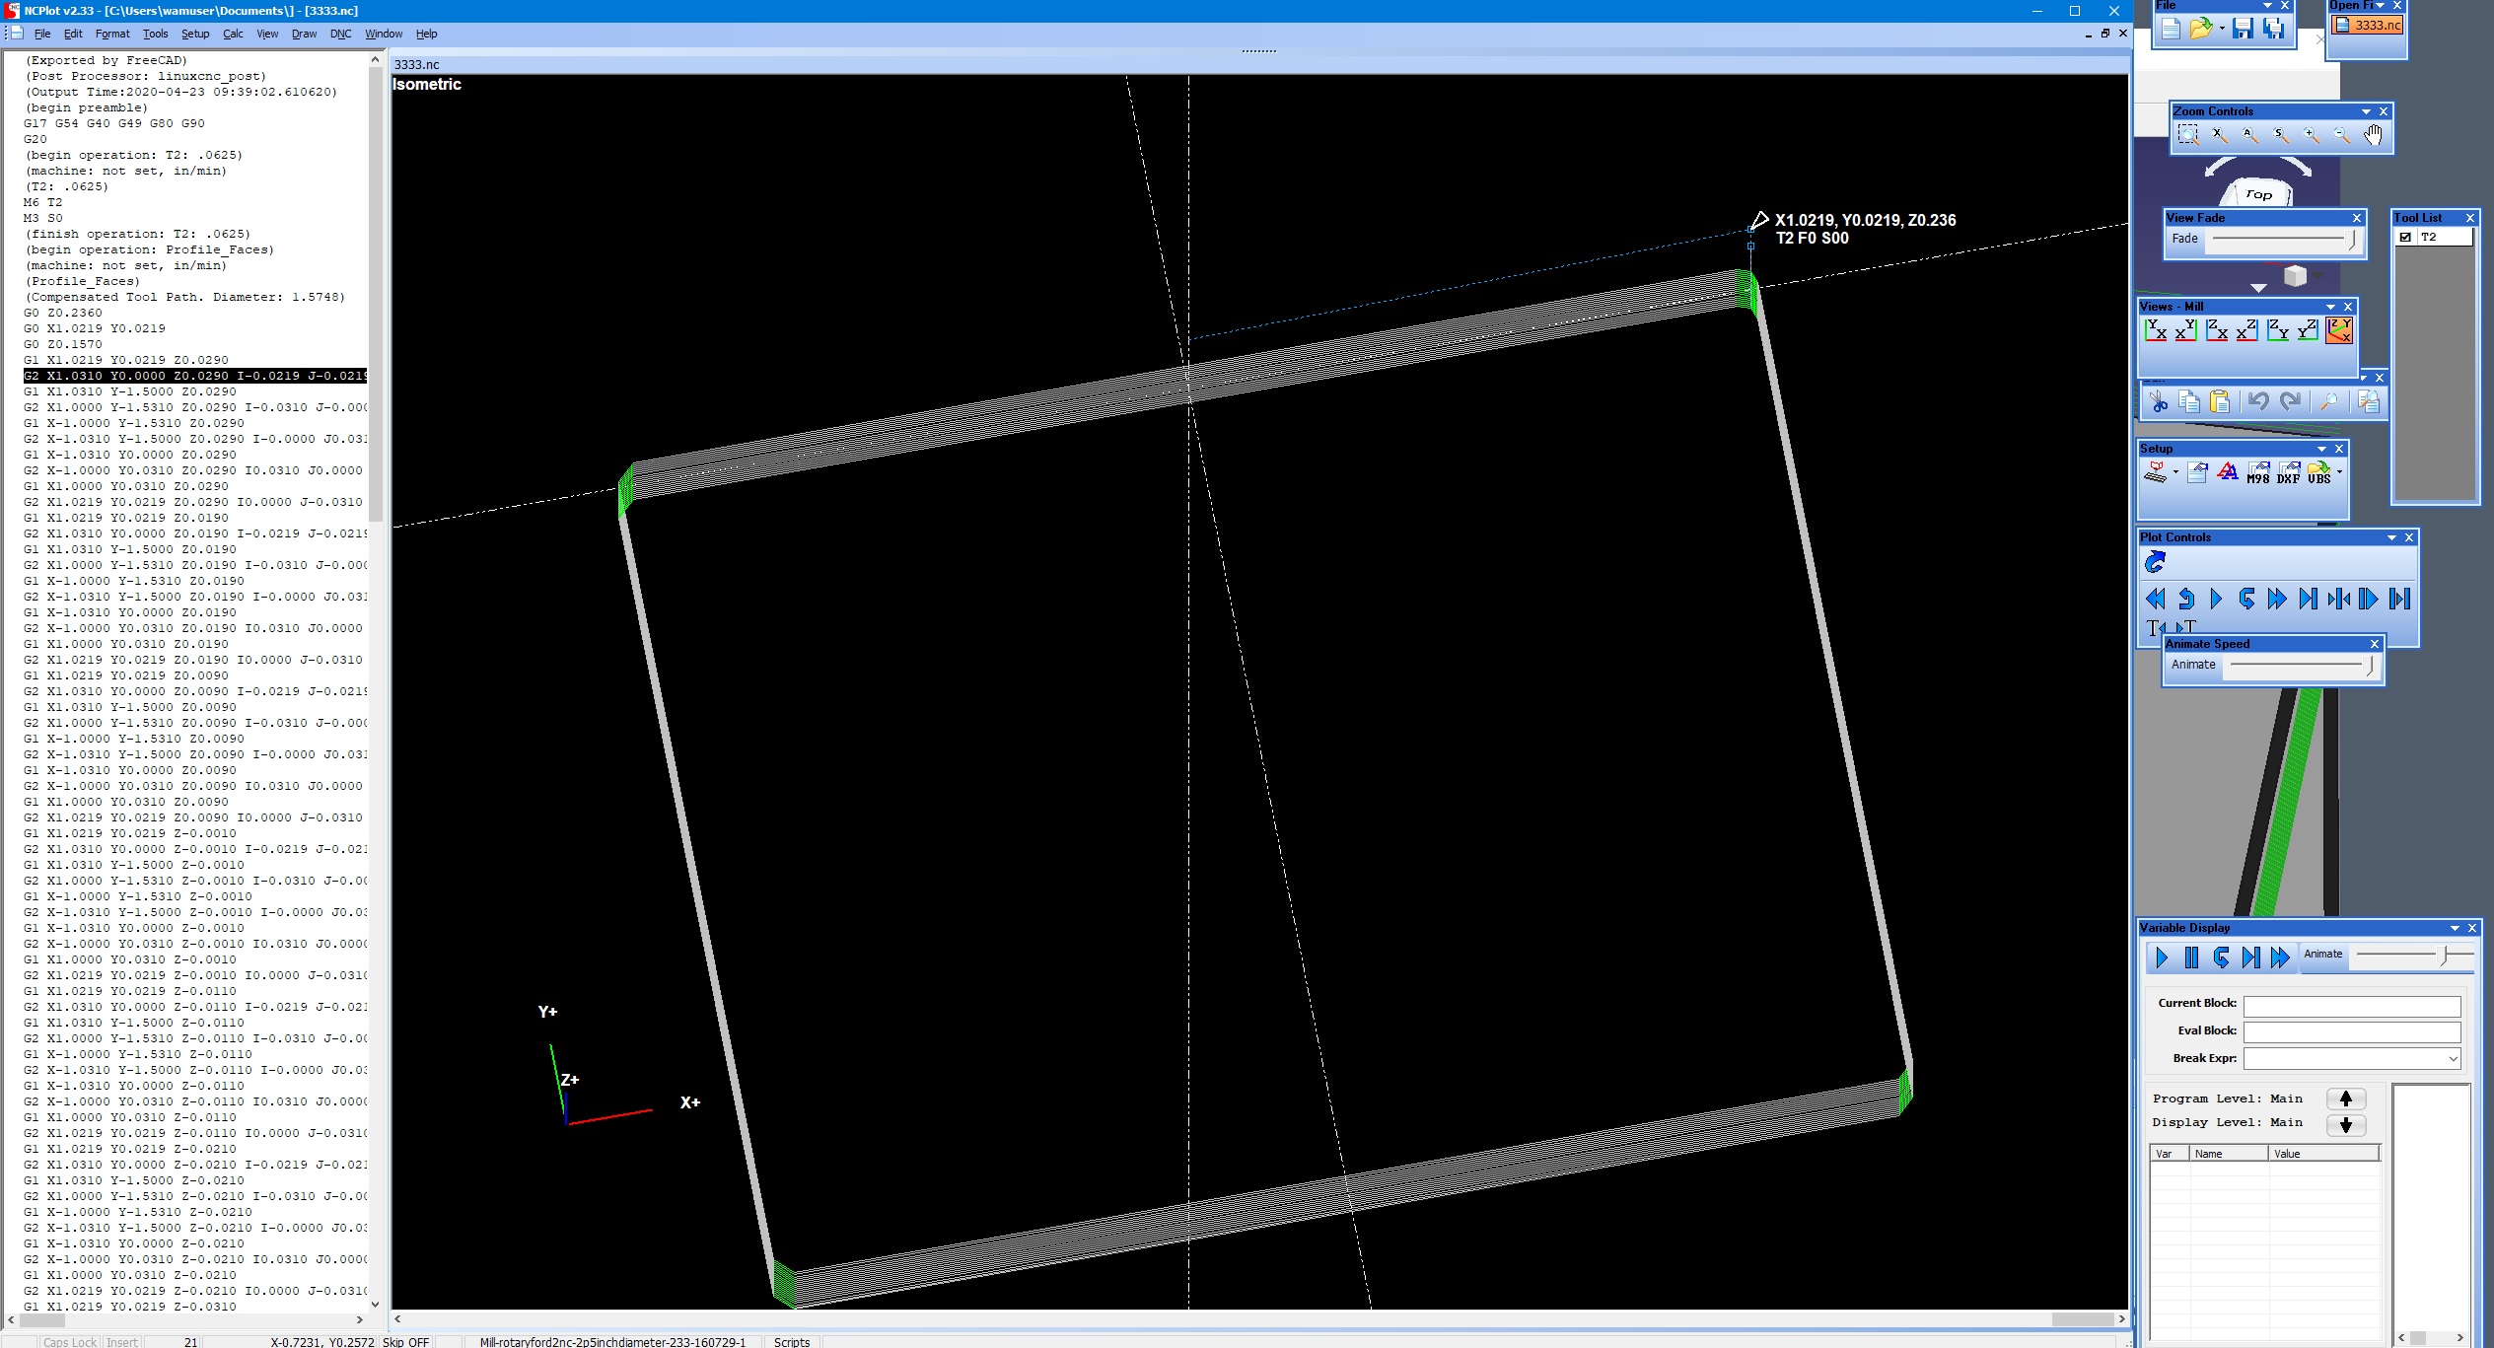Click the M98 setup icon

point(2258,473)
